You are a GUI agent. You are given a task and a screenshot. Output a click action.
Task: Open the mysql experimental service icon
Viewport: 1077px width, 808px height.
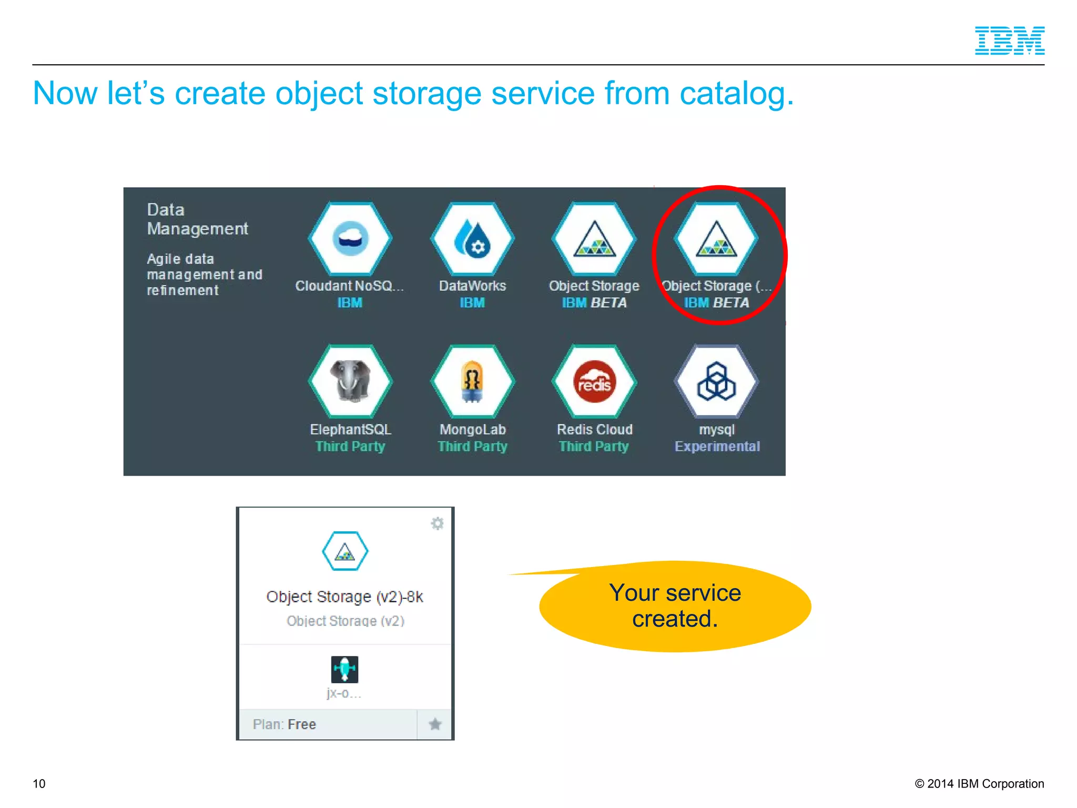(x=716, y=381)
